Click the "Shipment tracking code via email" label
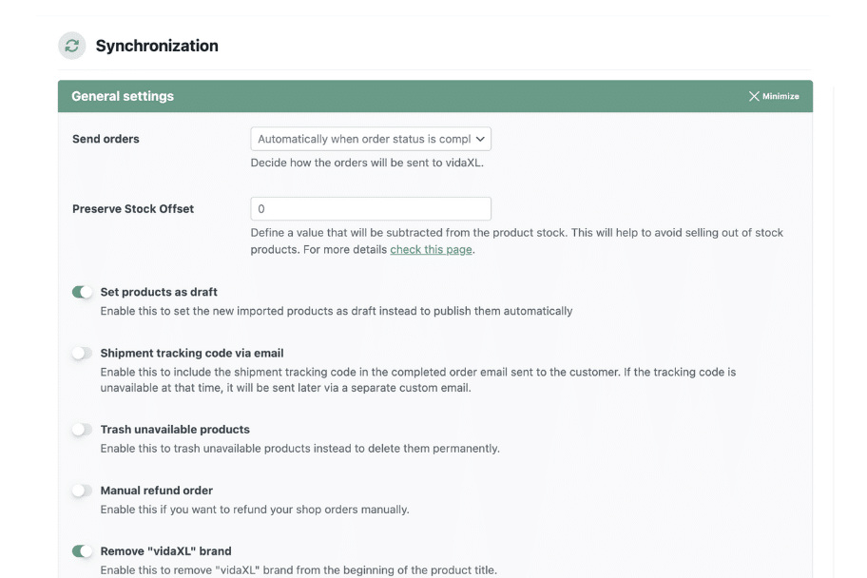The height and width of the screenshot is (578, 867). coord(192,353)
